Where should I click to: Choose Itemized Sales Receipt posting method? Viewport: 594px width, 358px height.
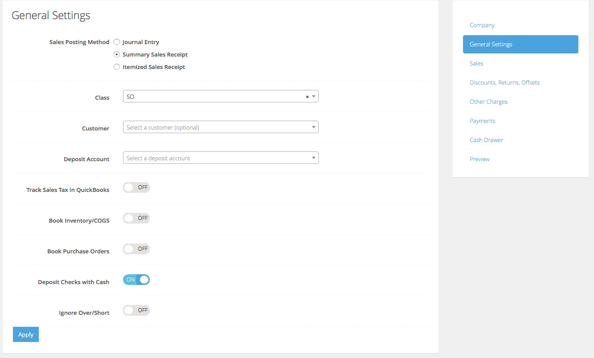[x=117, y=67]
